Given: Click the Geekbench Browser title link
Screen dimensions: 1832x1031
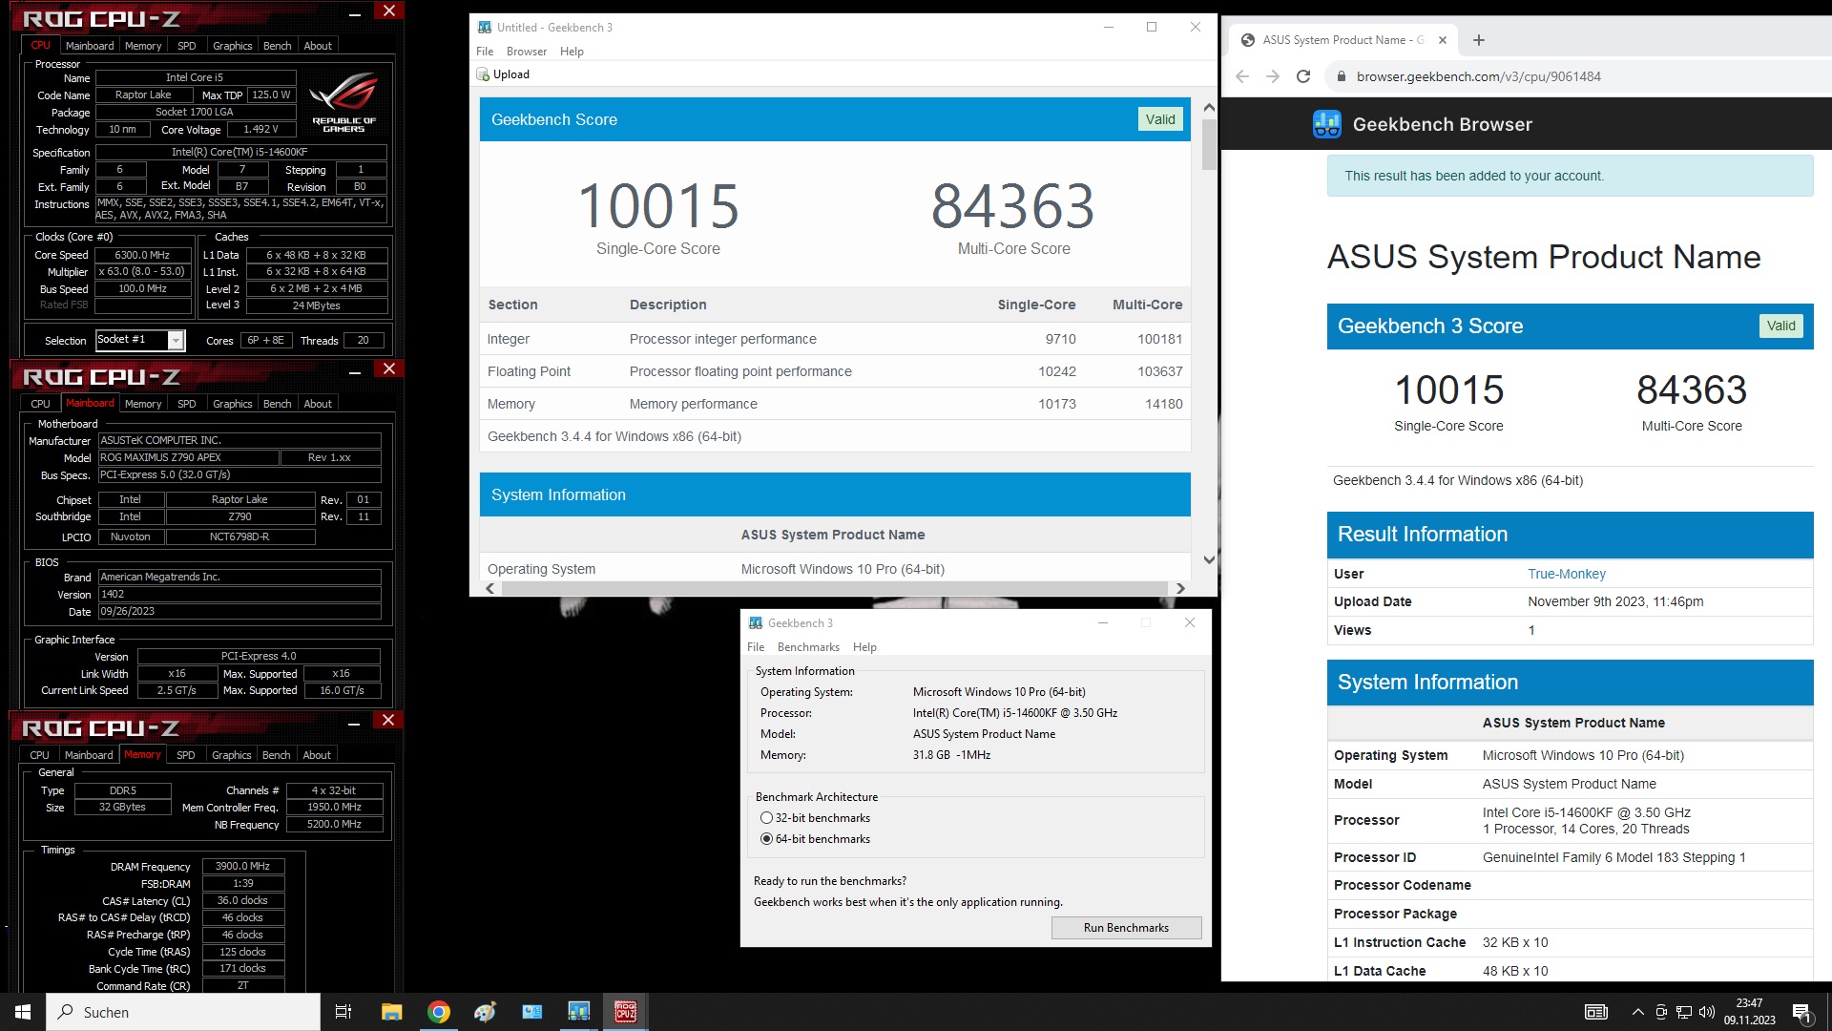Looking at the screenshot, I should [1443, 124].
